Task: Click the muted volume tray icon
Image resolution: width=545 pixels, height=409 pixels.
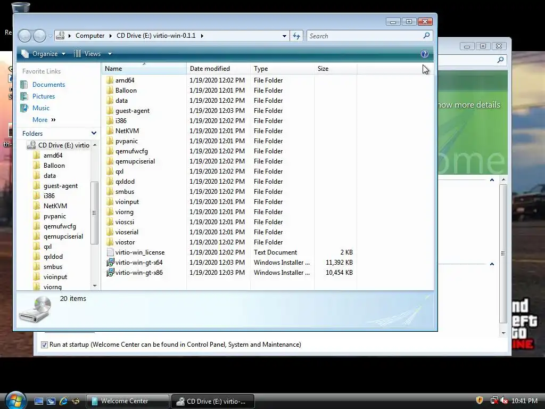Action: click(x=503, y=400)
